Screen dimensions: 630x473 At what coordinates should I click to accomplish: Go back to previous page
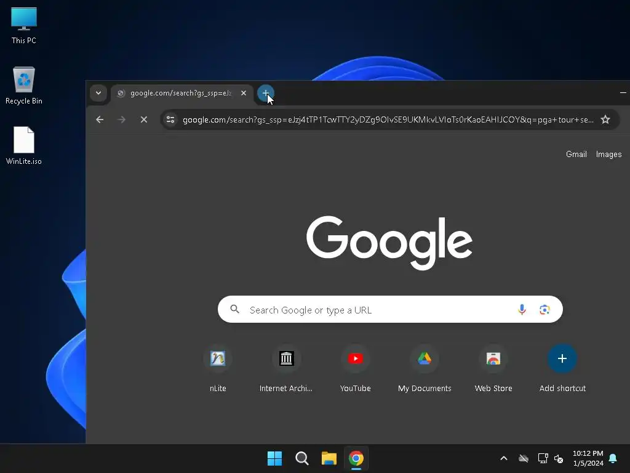(x=100, y=120)
